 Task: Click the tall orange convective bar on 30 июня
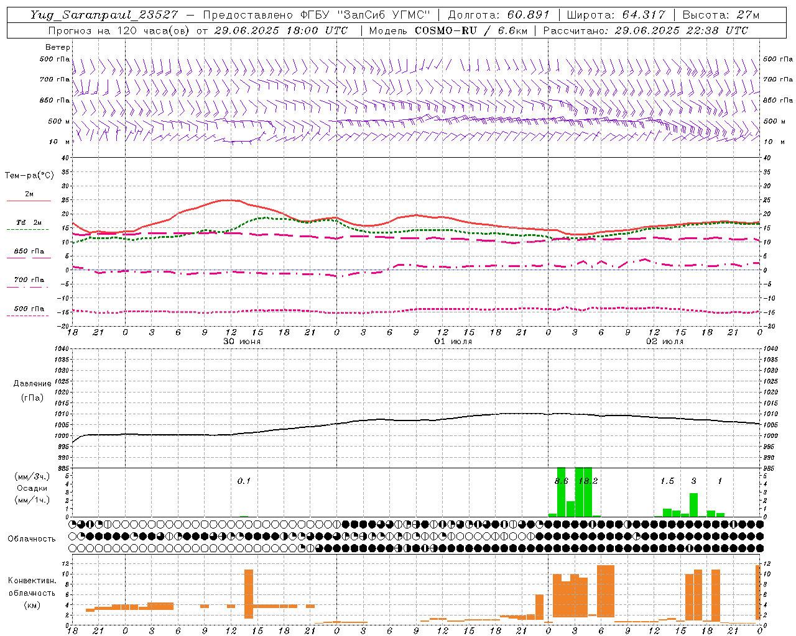(249, 594)
